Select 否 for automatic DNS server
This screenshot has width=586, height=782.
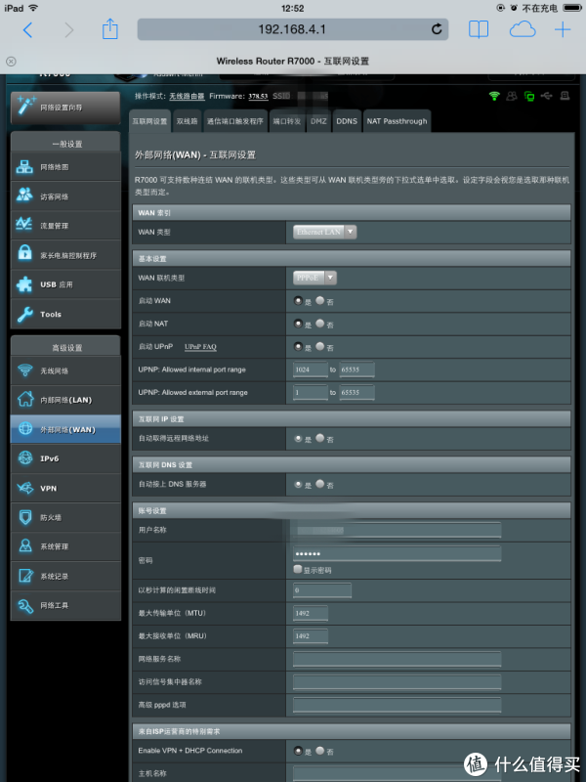320,484
